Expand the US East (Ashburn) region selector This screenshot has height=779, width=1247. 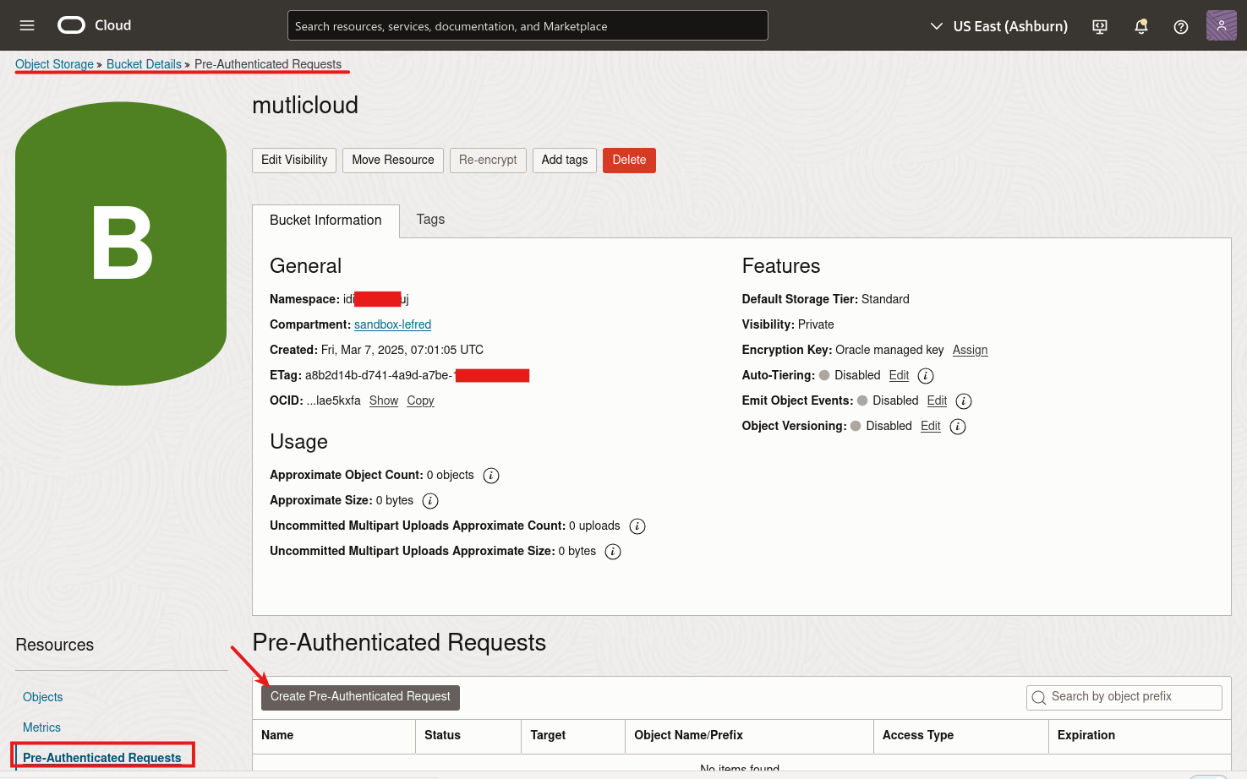[x=998, y=26]
